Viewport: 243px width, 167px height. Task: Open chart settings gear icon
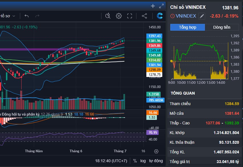tap(119, 16)
